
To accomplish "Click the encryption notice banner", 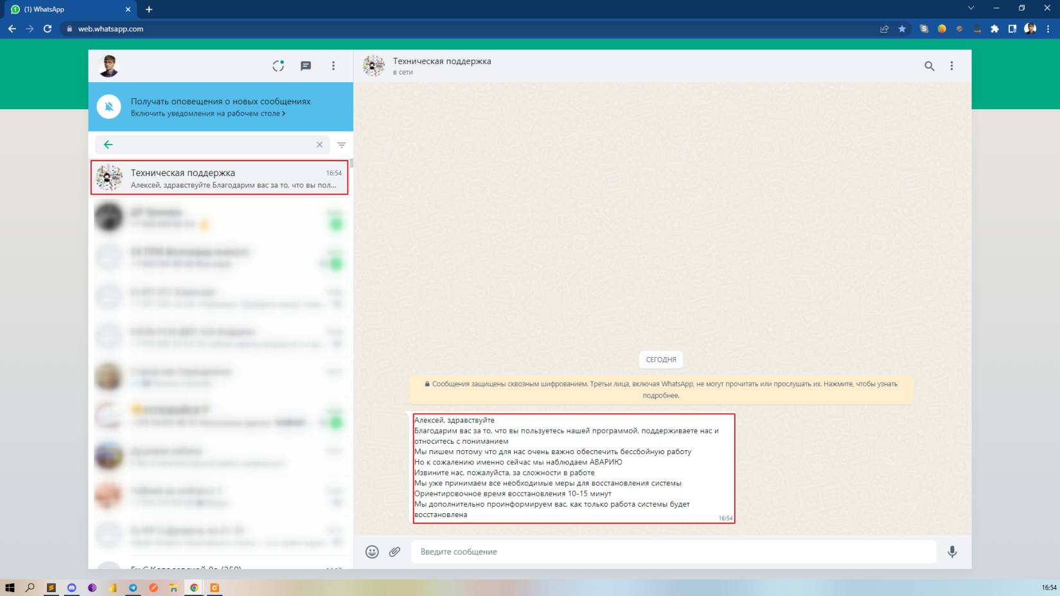I will click(x=660, y=389).
